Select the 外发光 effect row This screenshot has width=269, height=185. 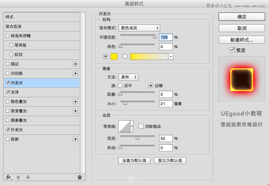[x=42, y=130]
